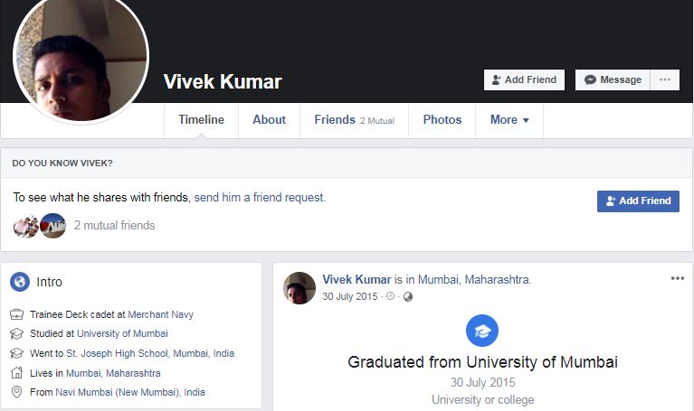Click the Message button on the cover
694x411 pixels.
point(613,79)
